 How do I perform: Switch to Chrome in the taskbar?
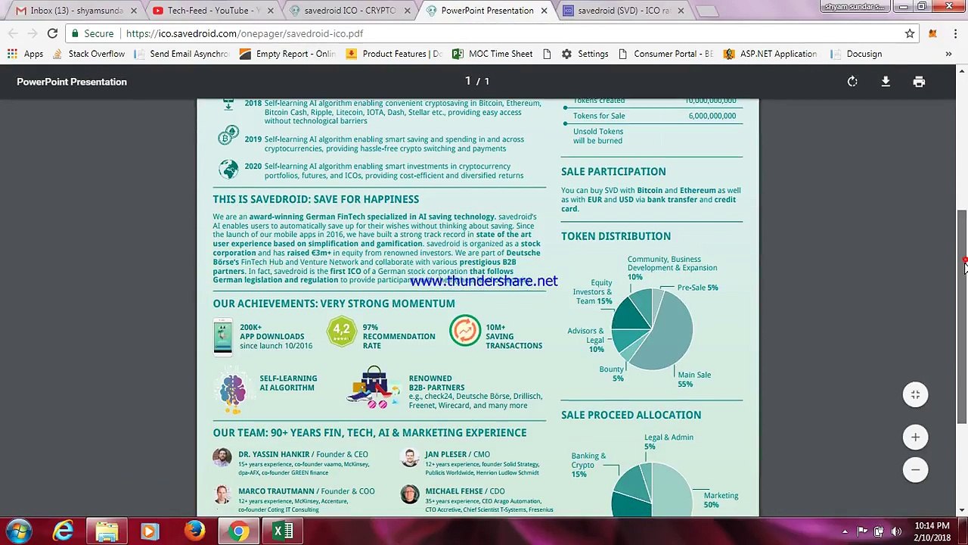pyautogui.click(x=238, y=531)
